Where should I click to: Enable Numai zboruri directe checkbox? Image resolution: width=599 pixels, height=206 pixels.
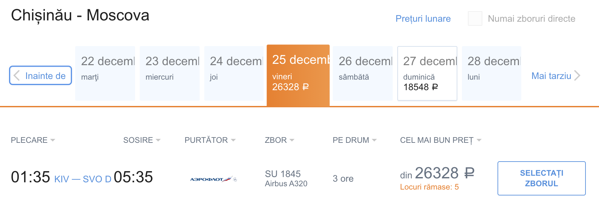[475, 18]
